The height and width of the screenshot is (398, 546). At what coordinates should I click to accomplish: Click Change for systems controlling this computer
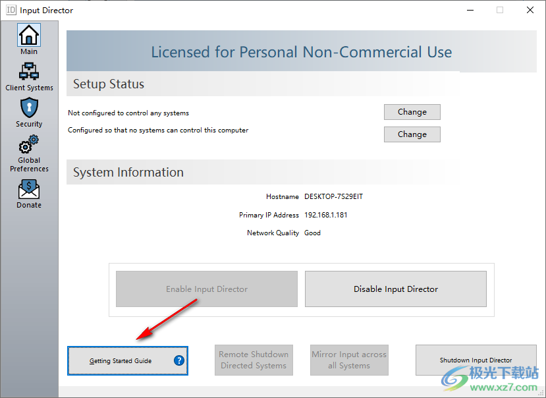pyautogui.click(x=412, y=134)
